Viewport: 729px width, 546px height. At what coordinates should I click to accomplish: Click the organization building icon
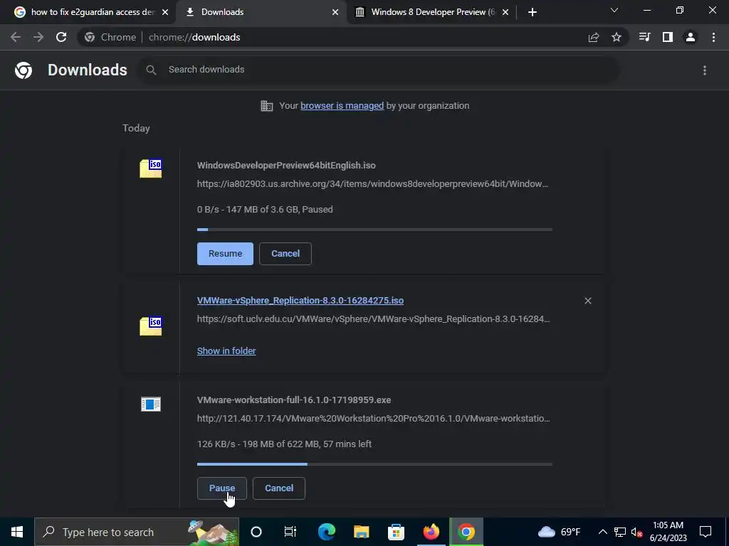click(267, 106)
